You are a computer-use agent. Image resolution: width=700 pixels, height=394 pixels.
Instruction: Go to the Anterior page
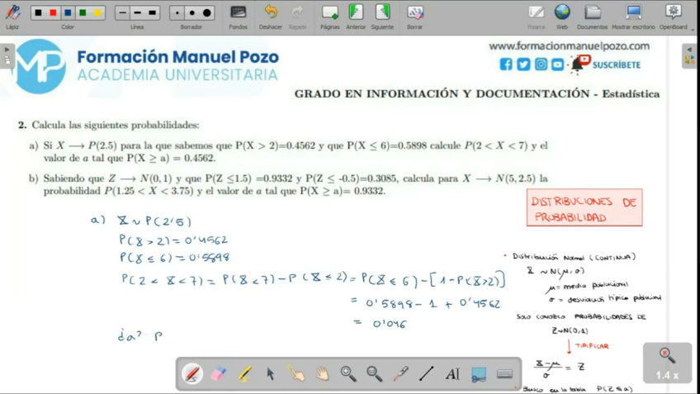(x=356, y=17)
